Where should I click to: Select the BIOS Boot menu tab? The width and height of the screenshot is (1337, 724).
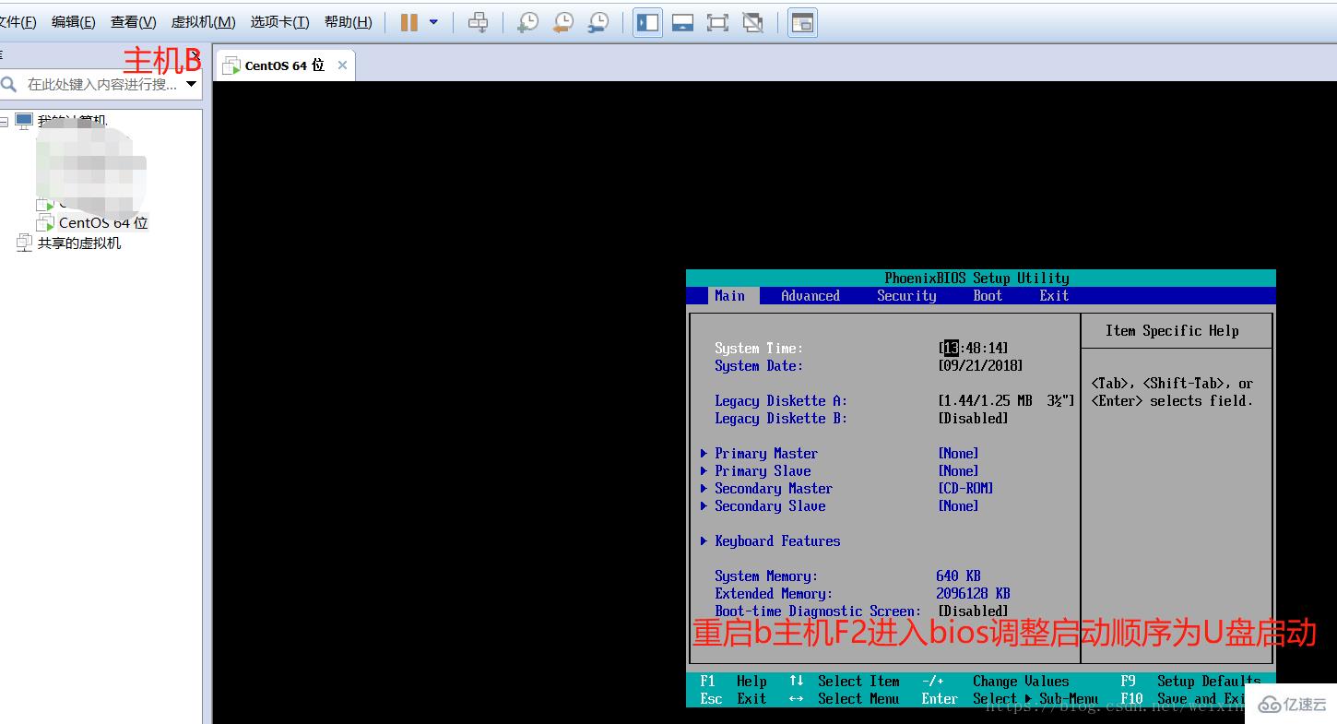coord(988,296)
